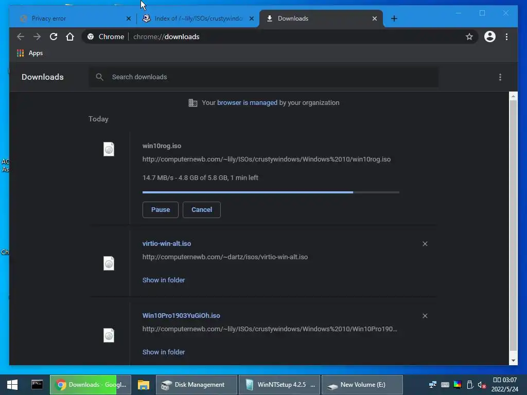527x395 pixels.
Task: Click the win10rog.iso source URL
Action: [267, 159]
